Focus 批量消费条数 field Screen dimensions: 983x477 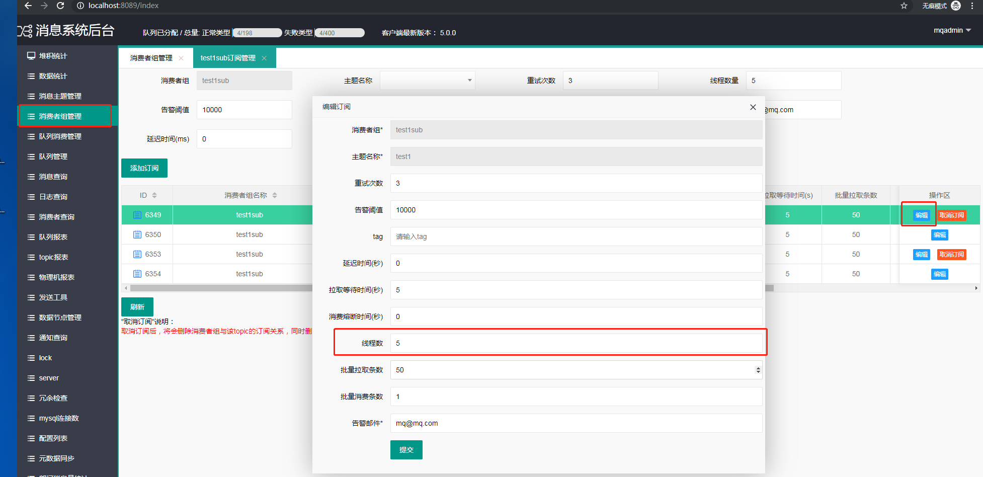pos(576,396)
